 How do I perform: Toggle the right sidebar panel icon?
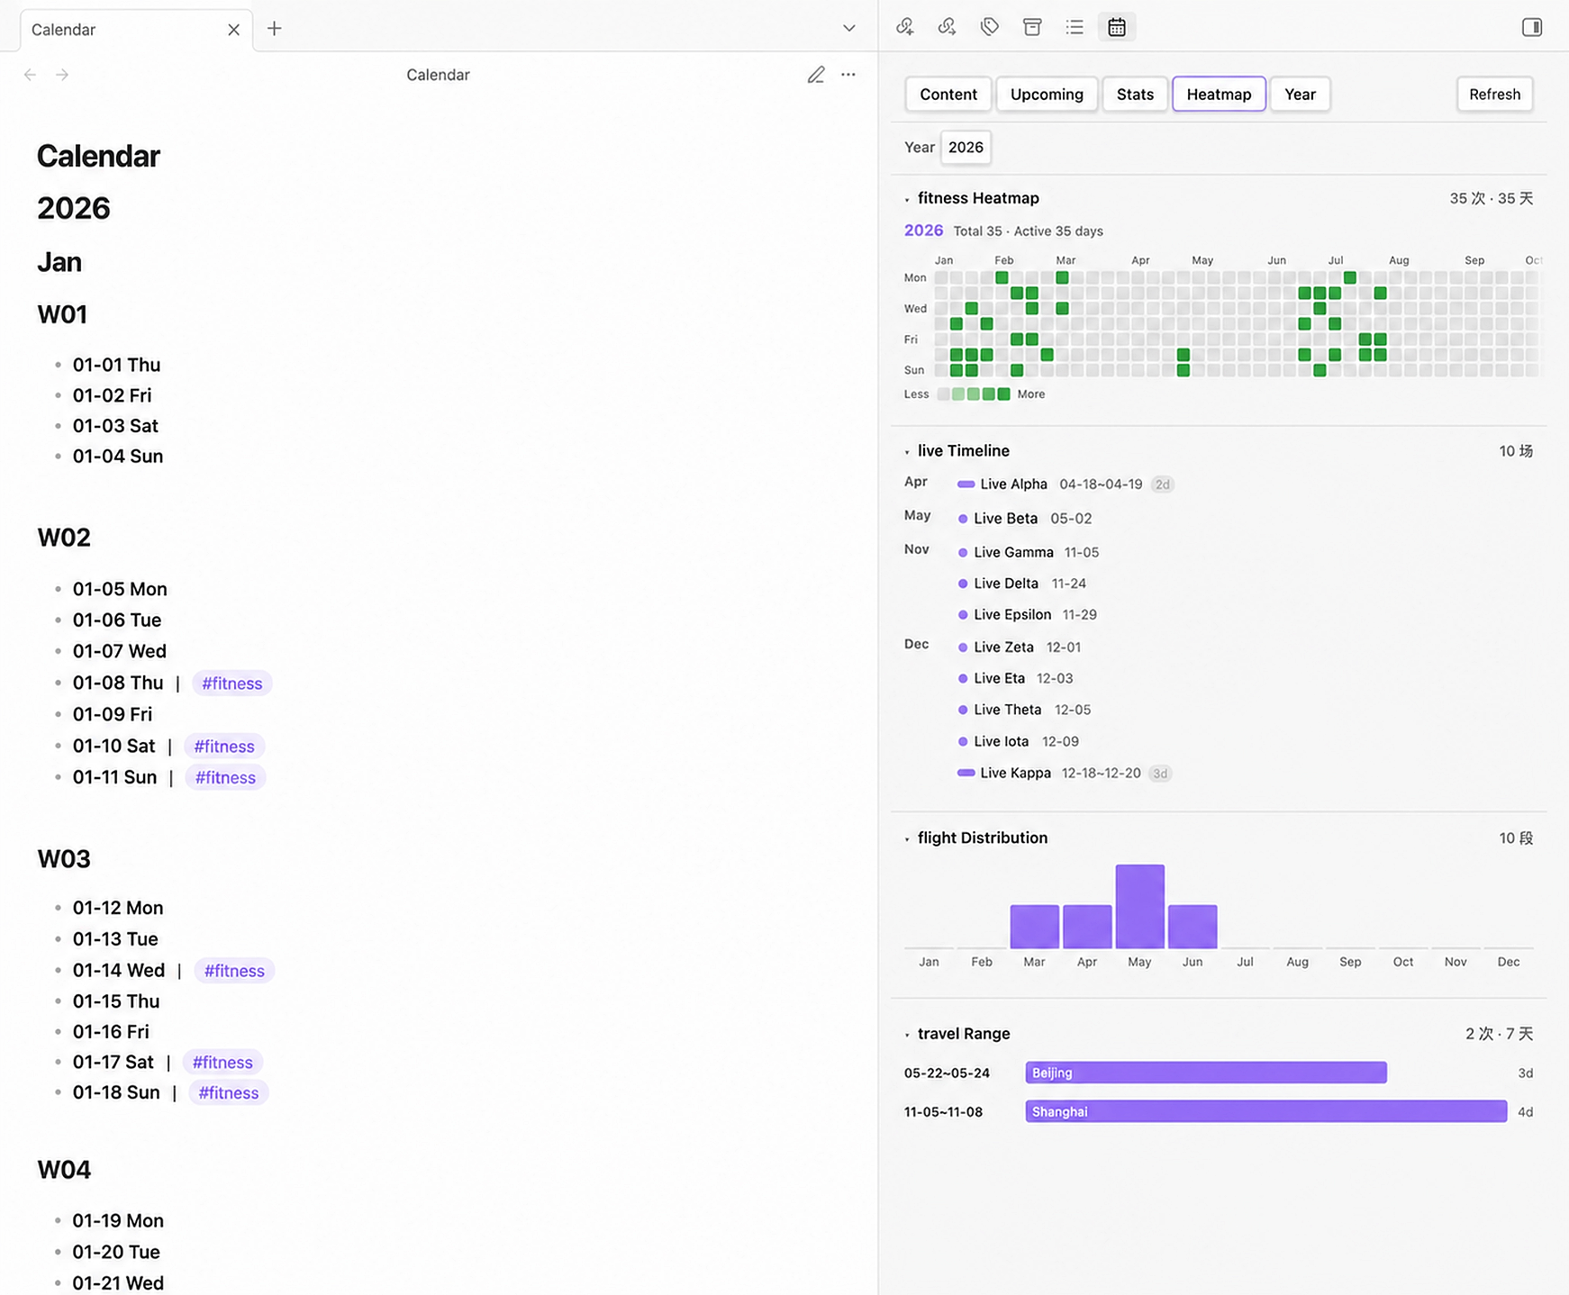[x=1532, y=27]
